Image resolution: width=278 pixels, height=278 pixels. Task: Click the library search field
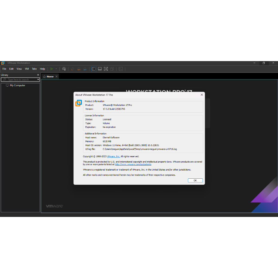click(x=20, y=80)
